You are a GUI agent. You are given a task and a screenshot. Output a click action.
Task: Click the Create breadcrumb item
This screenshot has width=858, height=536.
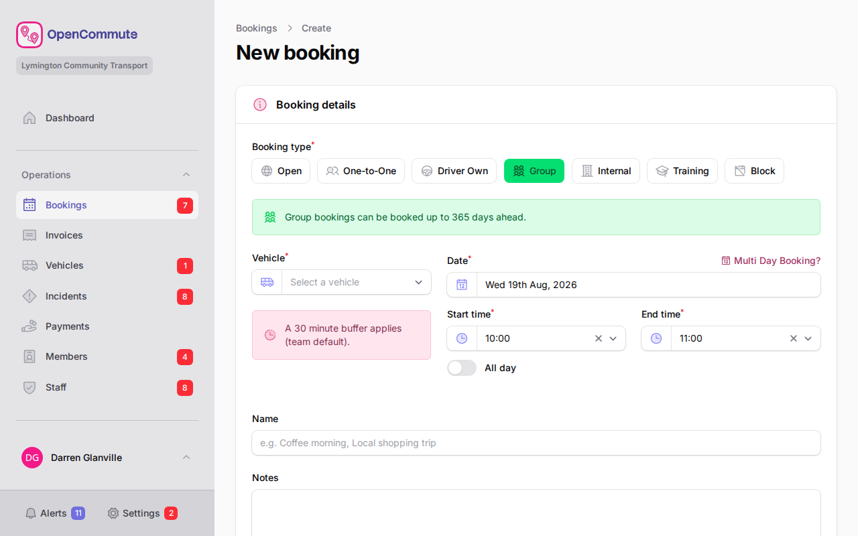(x=316, y=28)
